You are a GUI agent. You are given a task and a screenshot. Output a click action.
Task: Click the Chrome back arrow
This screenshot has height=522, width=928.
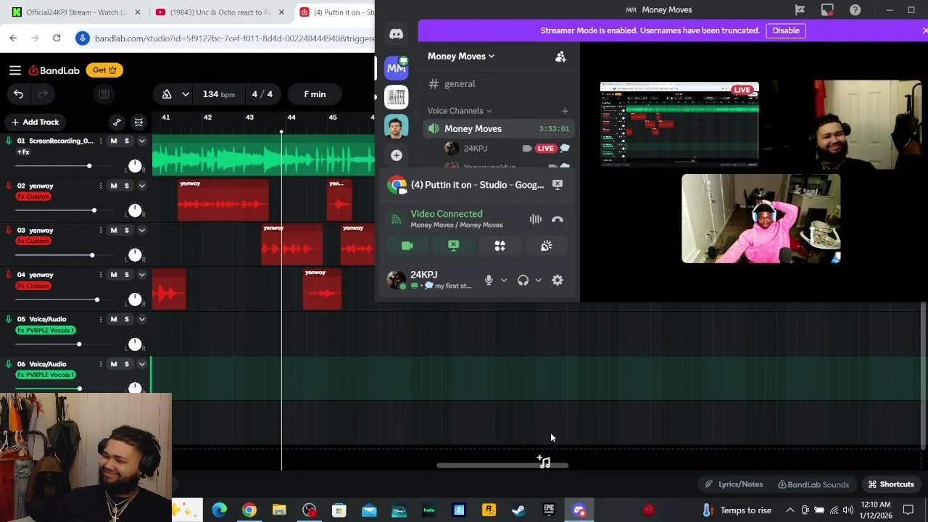(13, 38)
